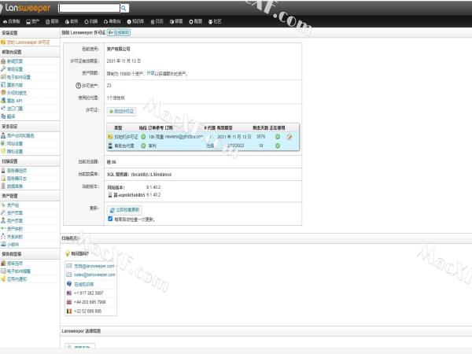Viewport: 472px width, 354px height.
Task: Open the 软件 software menu
Action: 72,22
